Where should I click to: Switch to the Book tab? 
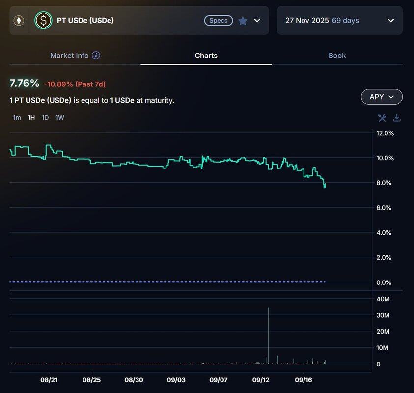[x=337, y=56]
